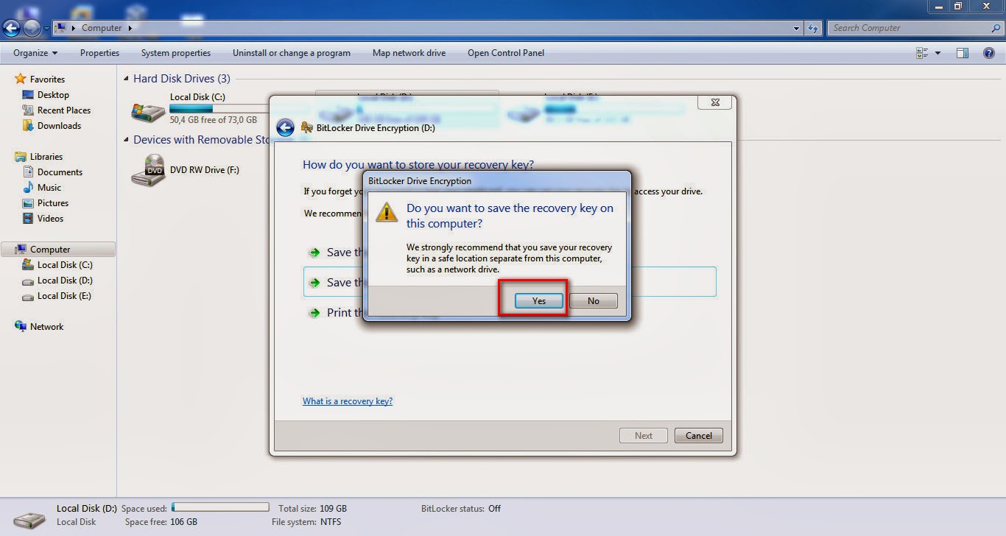Open the Documents library
The height and width of the screenshot is (536, 1006).
click(60, 172)
